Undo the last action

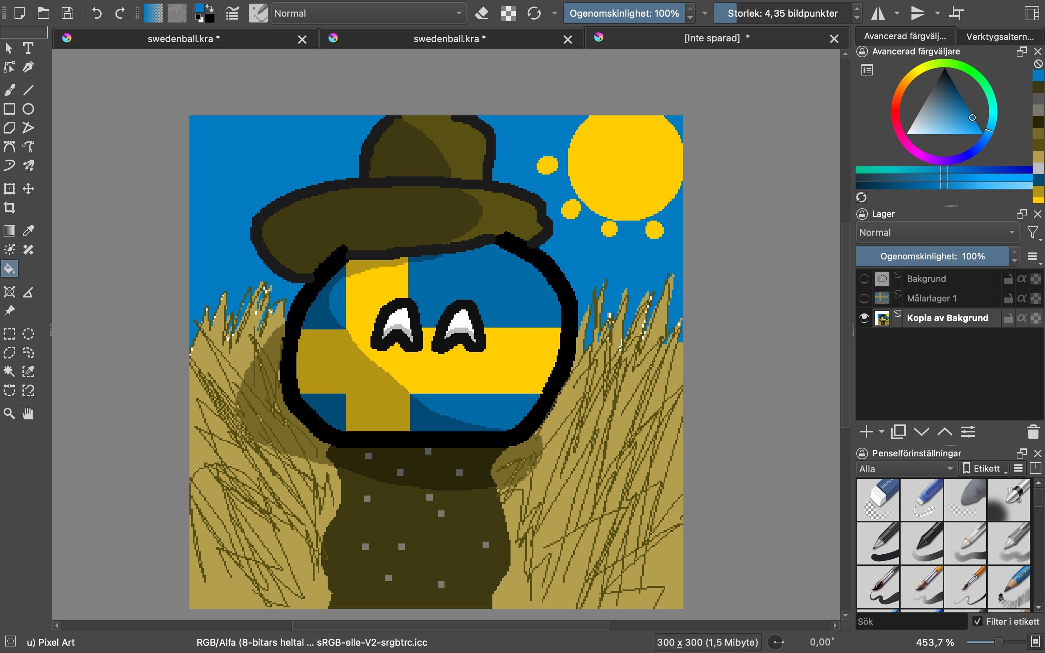tap(97, 13)
